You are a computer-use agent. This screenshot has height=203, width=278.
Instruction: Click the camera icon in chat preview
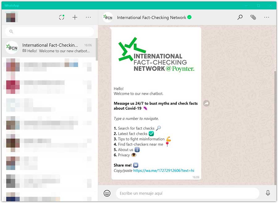[x=24, y=51]
